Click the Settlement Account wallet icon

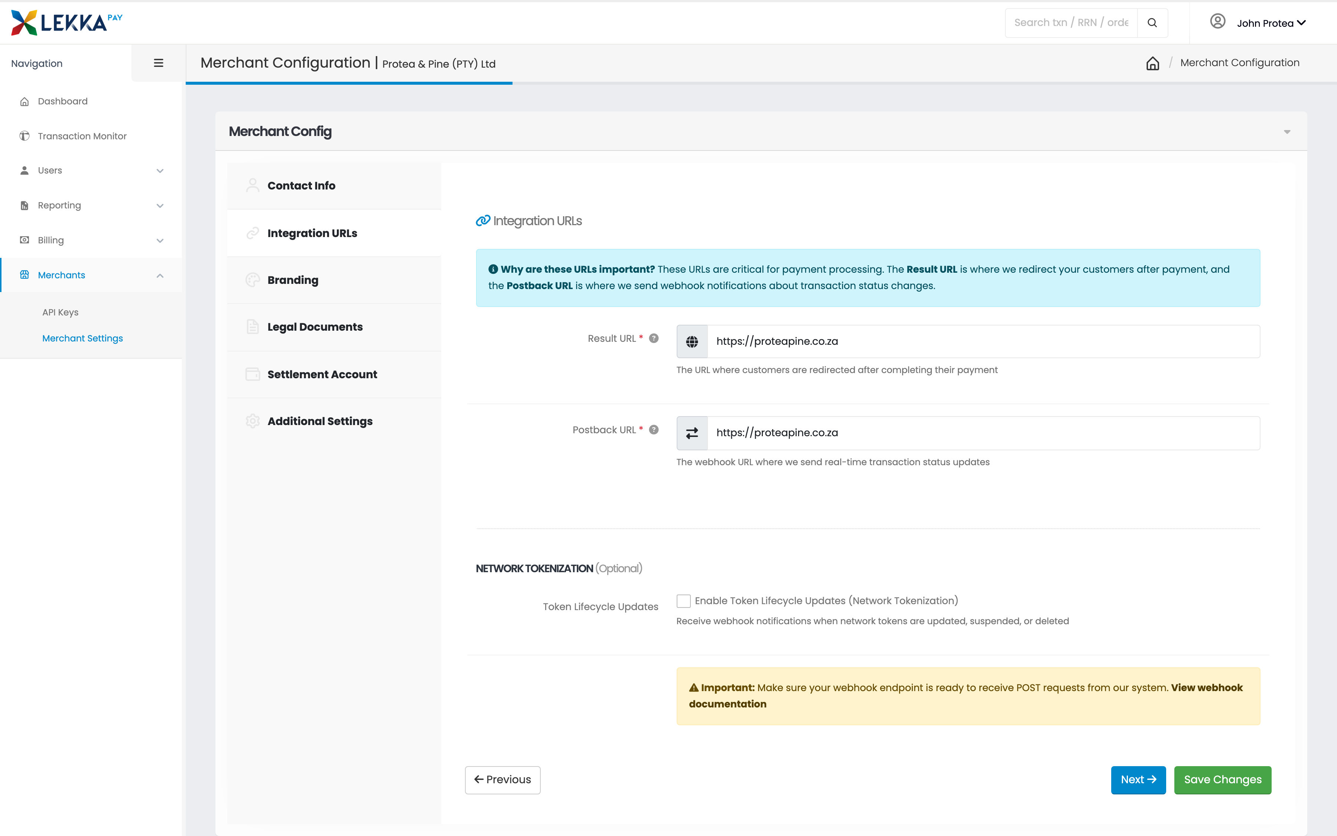(x=253, y=374)
